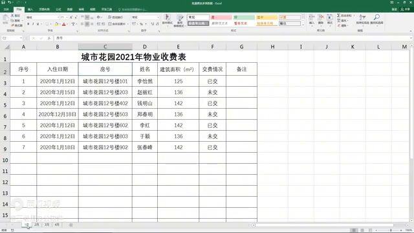Click the Share button
The width and height of the screenshot is (414, 233).
tap(406, 10)
